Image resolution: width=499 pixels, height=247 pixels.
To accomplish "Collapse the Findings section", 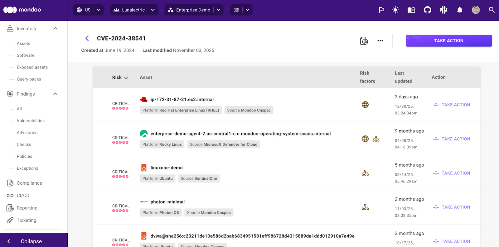I will pyautogui.click(x=56, y=94).
